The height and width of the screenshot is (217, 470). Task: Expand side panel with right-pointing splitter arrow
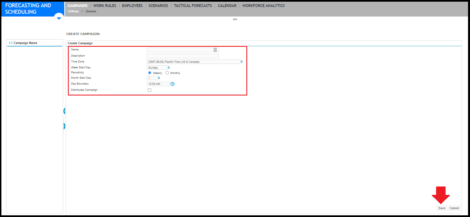tap(64, 126)
